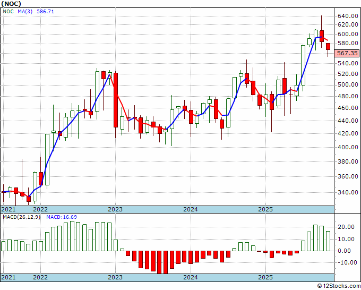Click the 10.00 MACD axis label
361x290 pixels.
(x=347, y=239)
